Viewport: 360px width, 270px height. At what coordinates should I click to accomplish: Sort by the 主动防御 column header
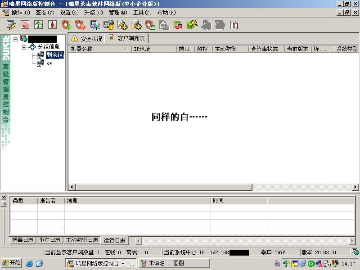pyautogui.click(x=230, y=49)
